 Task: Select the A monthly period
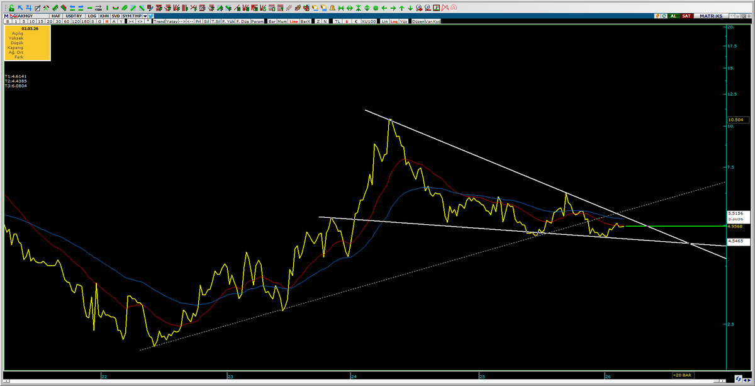point(114,21)
